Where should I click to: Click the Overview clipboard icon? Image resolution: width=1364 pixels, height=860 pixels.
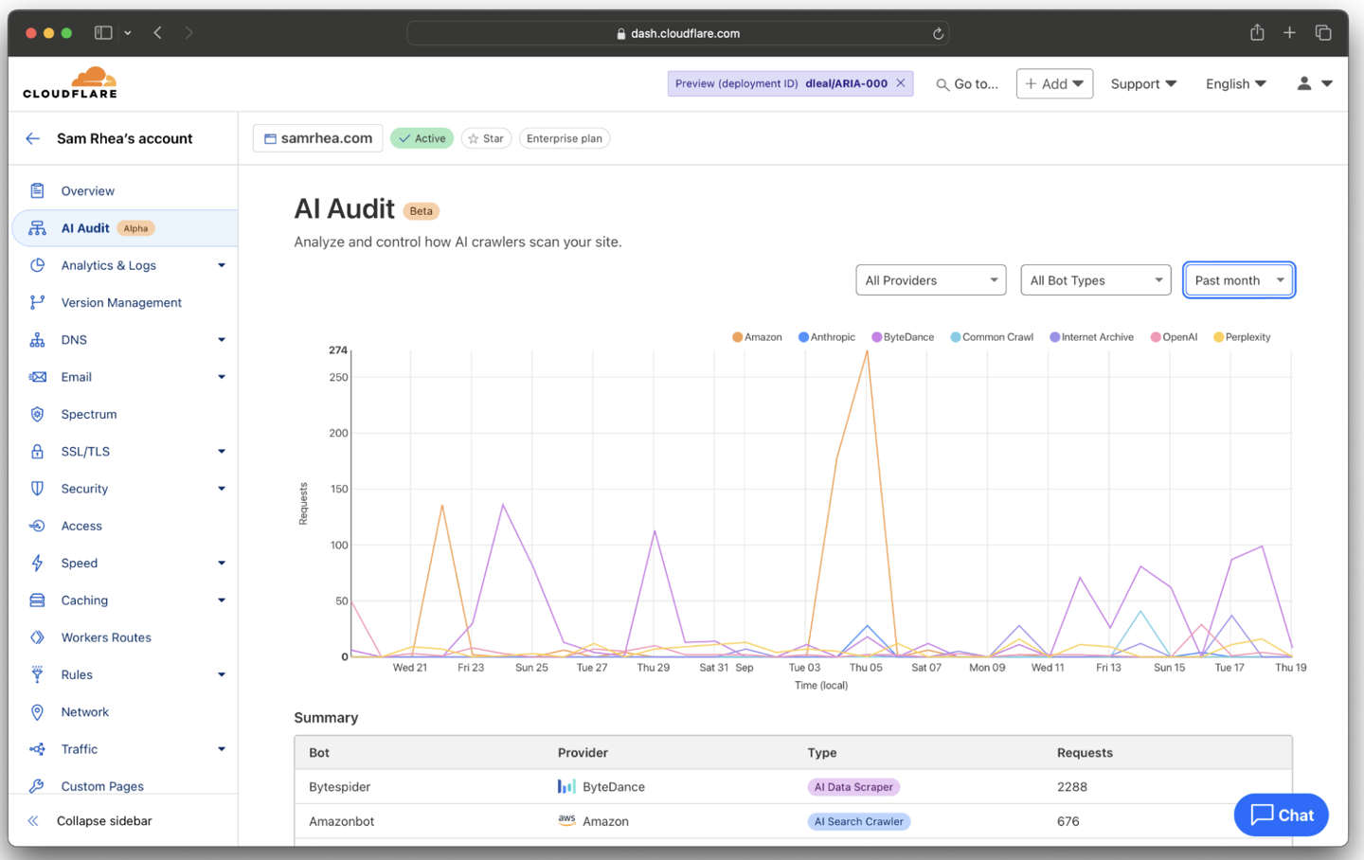[x=37, y=190]
